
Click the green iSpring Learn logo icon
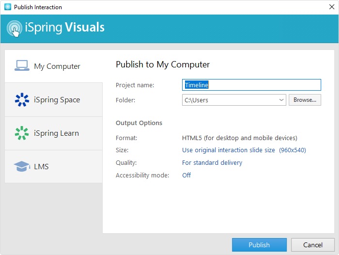point(22,133)
